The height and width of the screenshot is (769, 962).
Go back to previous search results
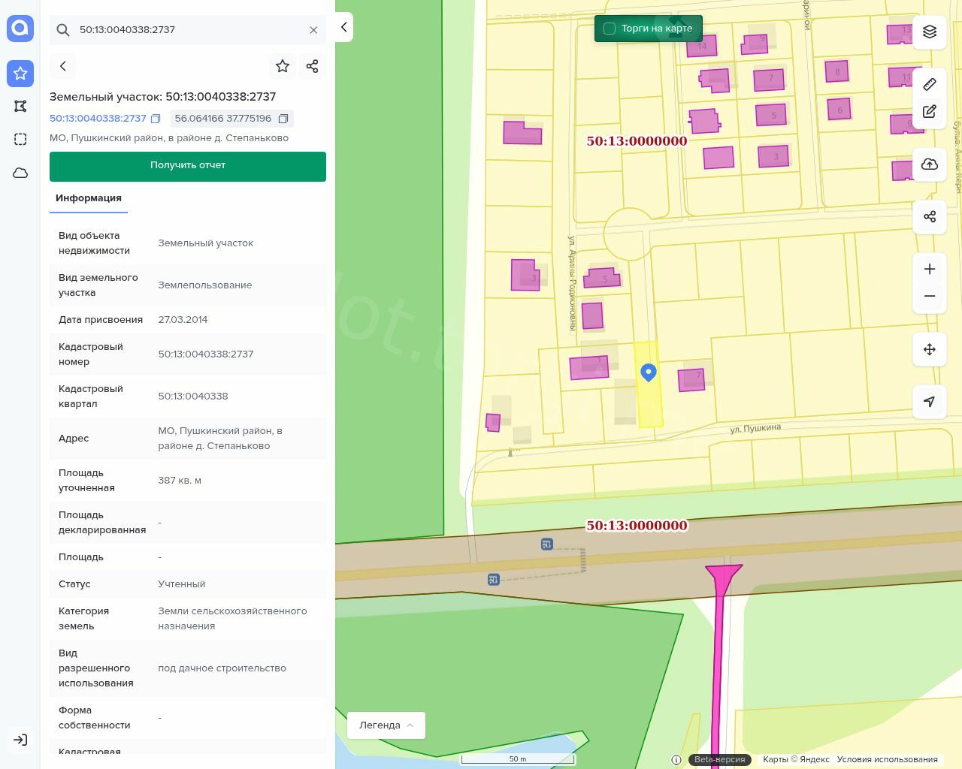tap(63, 66)
